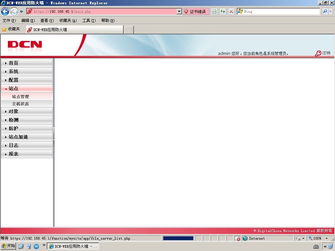Open the recent pages history dropdown arrow
The width and height of the screenshot is (335, 251).
[21, 12]
